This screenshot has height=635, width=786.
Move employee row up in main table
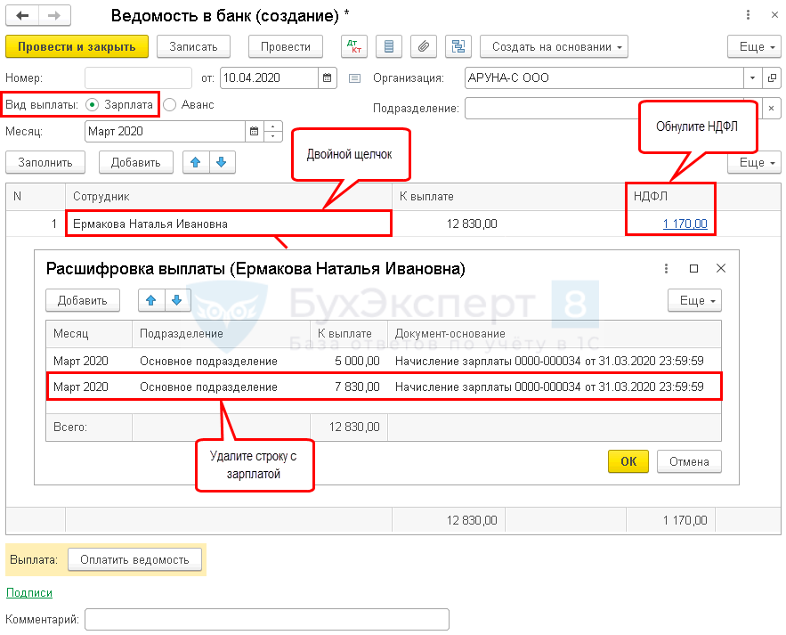[x=196, y=162]
